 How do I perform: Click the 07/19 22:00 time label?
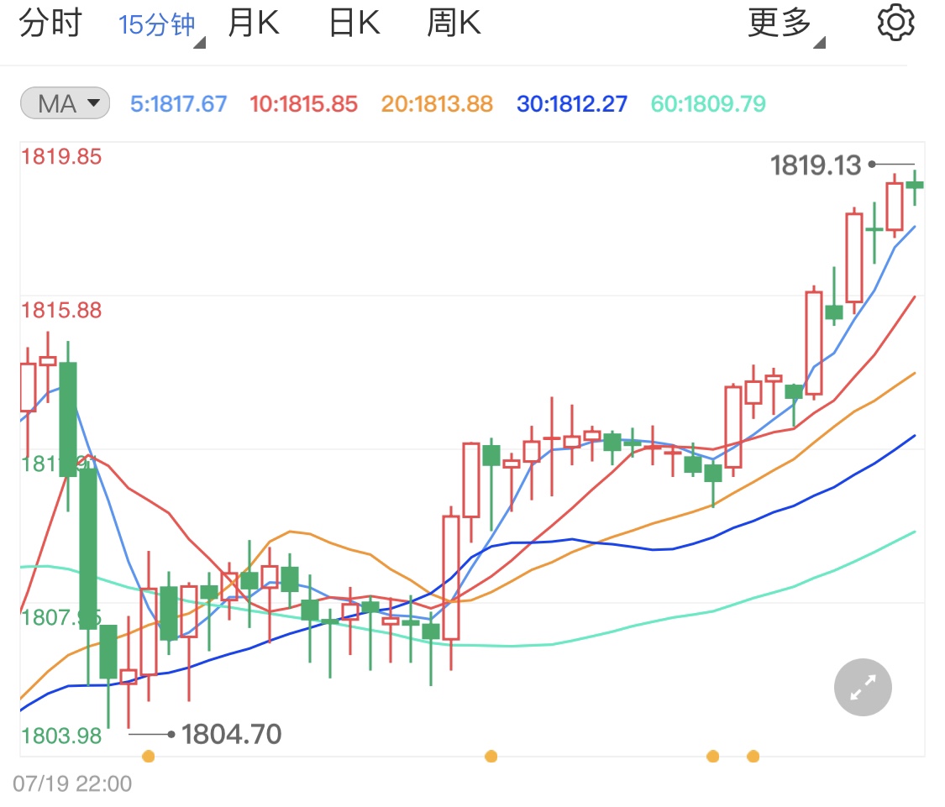pos(72,783)
